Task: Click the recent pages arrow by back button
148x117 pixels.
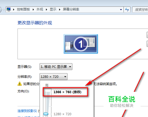Action: [x=4, y=10]
